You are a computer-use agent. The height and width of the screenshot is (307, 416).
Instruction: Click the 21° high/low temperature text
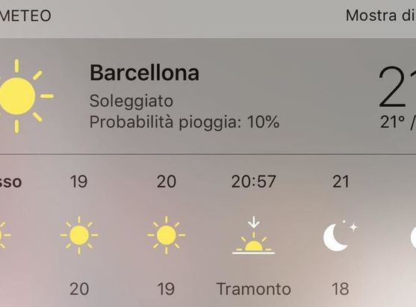click(x=398, y=122)
